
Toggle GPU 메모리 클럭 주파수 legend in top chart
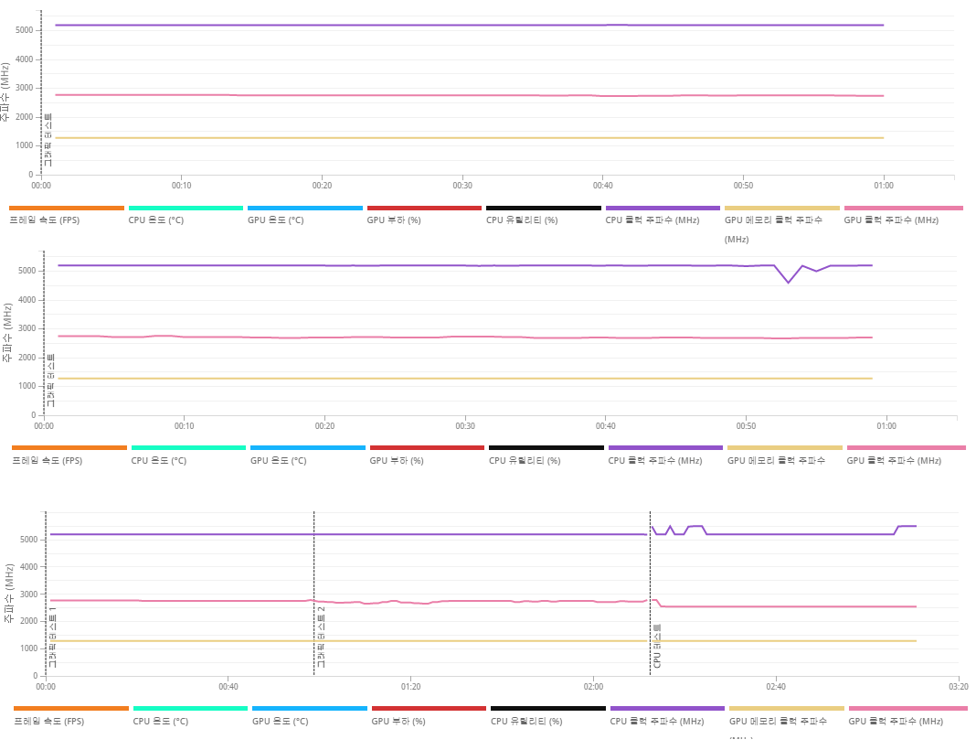pyautogui.click(x=773, y=220)
